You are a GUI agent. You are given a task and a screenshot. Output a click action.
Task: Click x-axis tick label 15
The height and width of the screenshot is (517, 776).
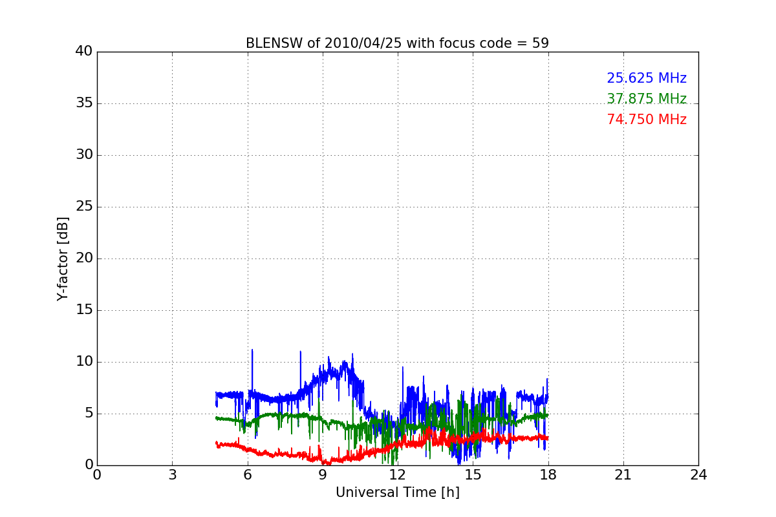click(473, 475)
